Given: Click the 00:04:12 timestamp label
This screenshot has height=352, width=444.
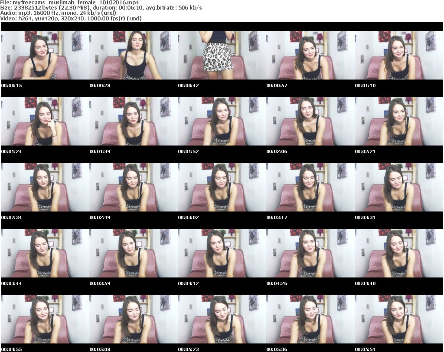Looking at the screenshot, I should 188,283.
